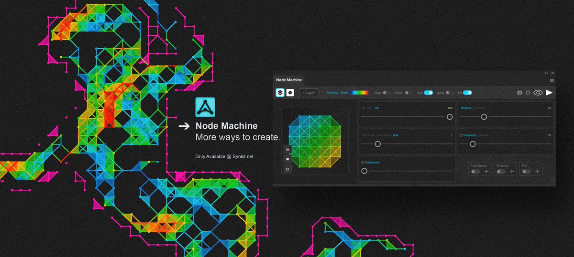Viewport: 574px width, 257px height.
Task: Toggle the Turbulence box switch
Action: pos(475,171)
